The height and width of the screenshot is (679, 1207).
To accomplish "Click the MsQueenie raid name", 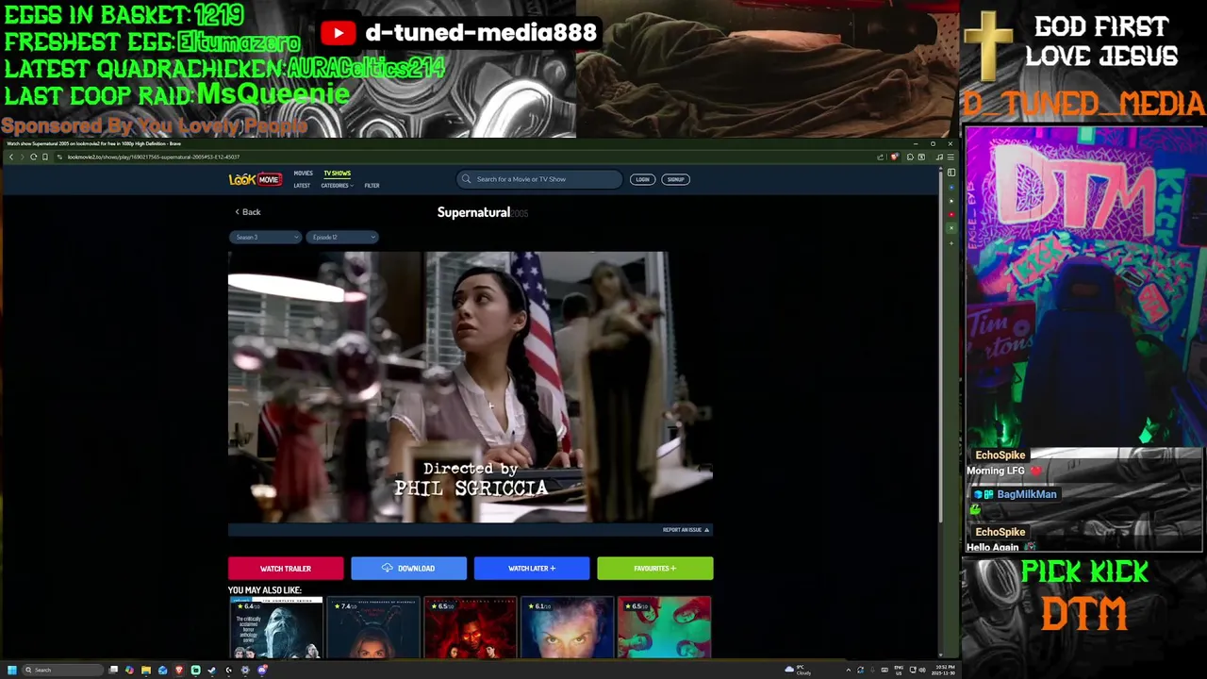I will point(273,93).
